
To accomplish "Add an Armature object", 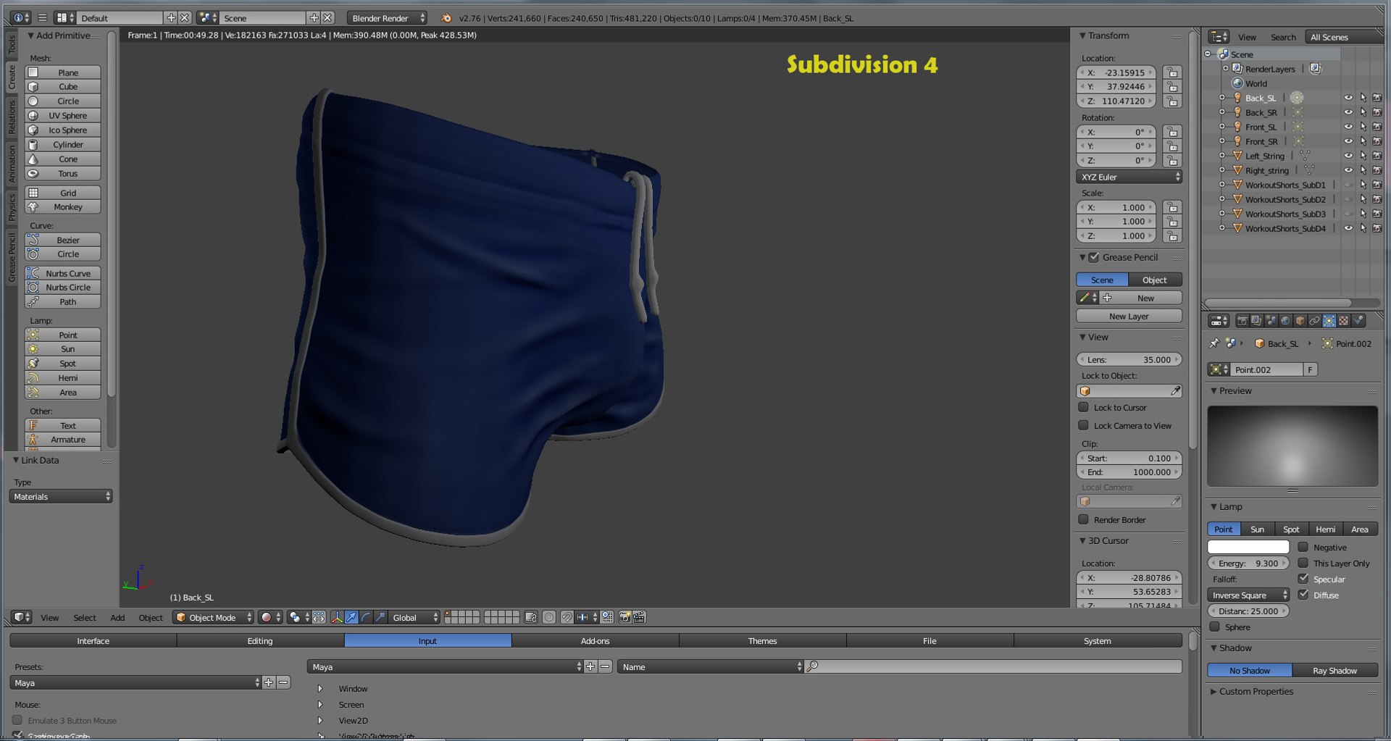I will pos(62,440).
